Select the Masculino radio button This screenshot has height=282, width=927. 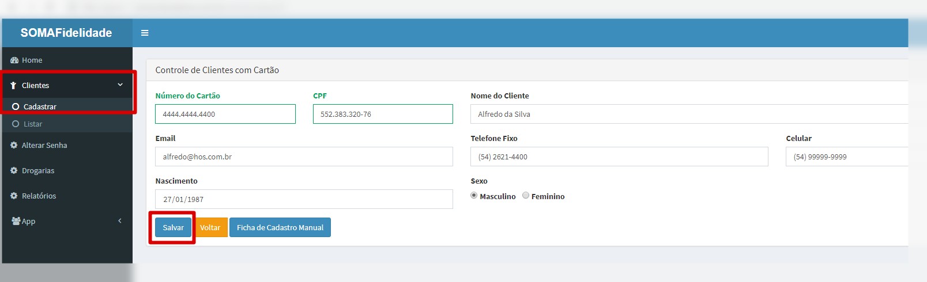[474, 196]
